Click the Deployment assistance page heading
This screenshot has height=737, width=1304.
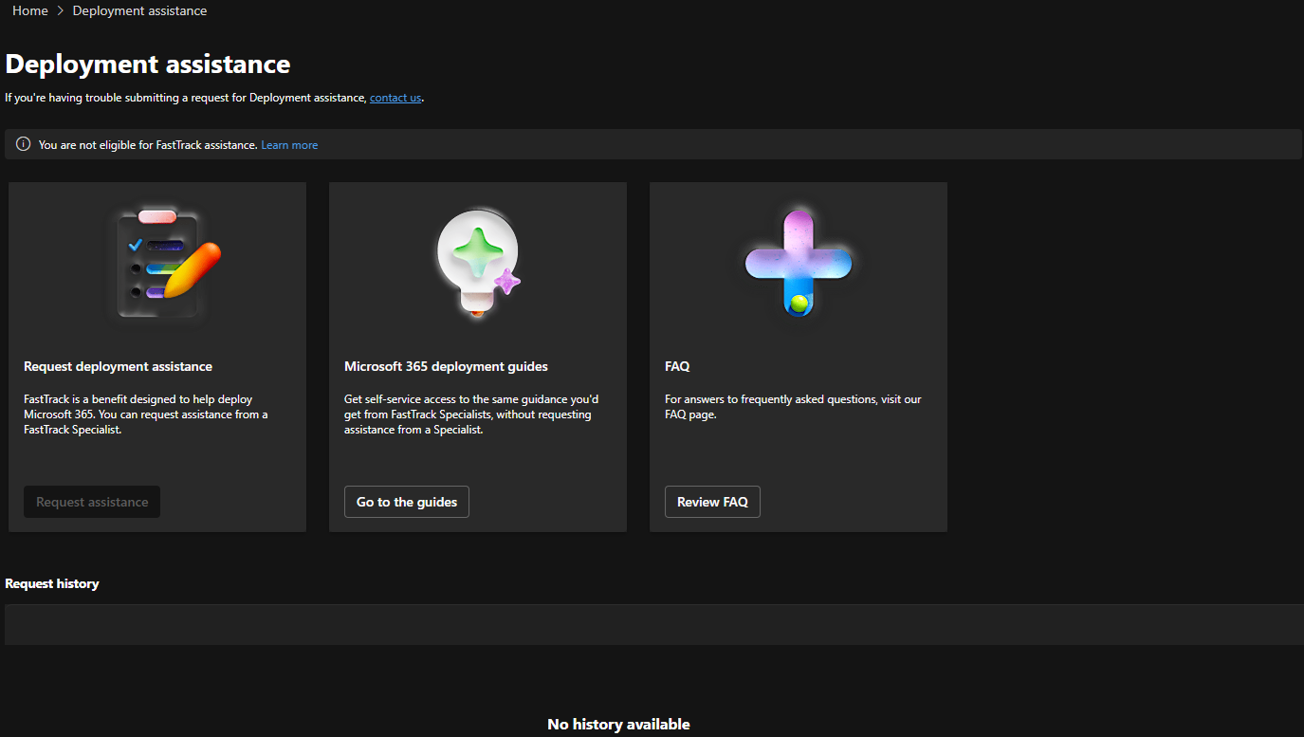[x=148, y=64]
